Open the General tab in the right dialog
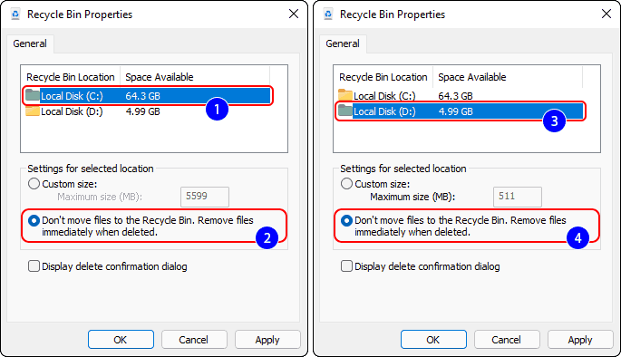The width and height of the screenshot is (621, 357). point(343,43)
